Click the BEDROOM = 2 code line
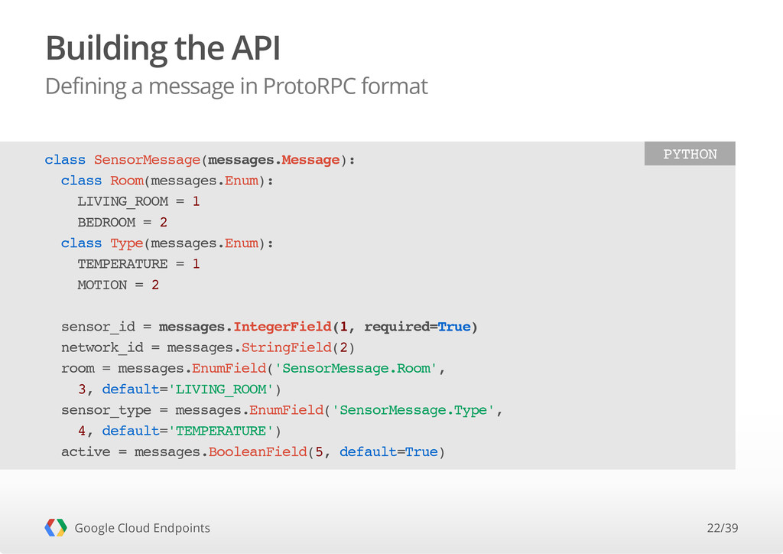This screenshot has width=783, height=554. [x=122, y=223]
